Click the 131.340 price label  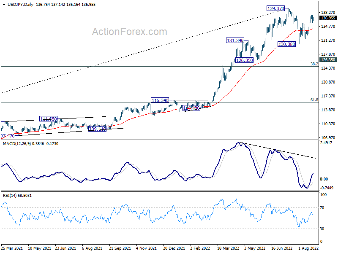235,40
